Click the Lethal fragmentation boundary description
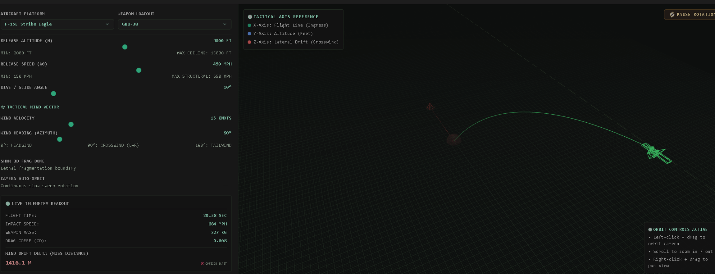Screen dimensions: 715x274 [x=38, y=168]
